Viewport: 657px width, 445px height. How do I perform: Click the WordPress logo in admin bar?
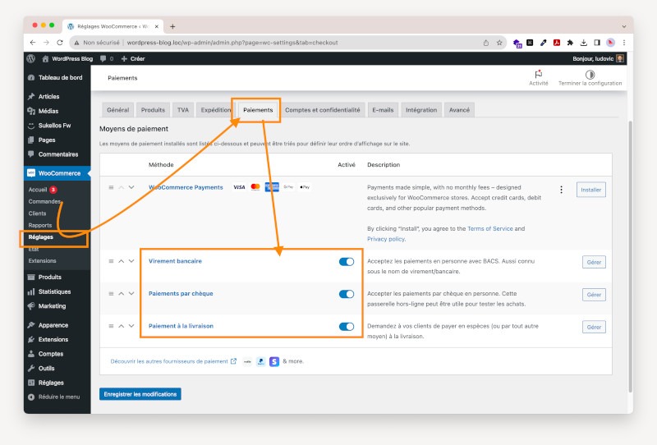(31, 59)
